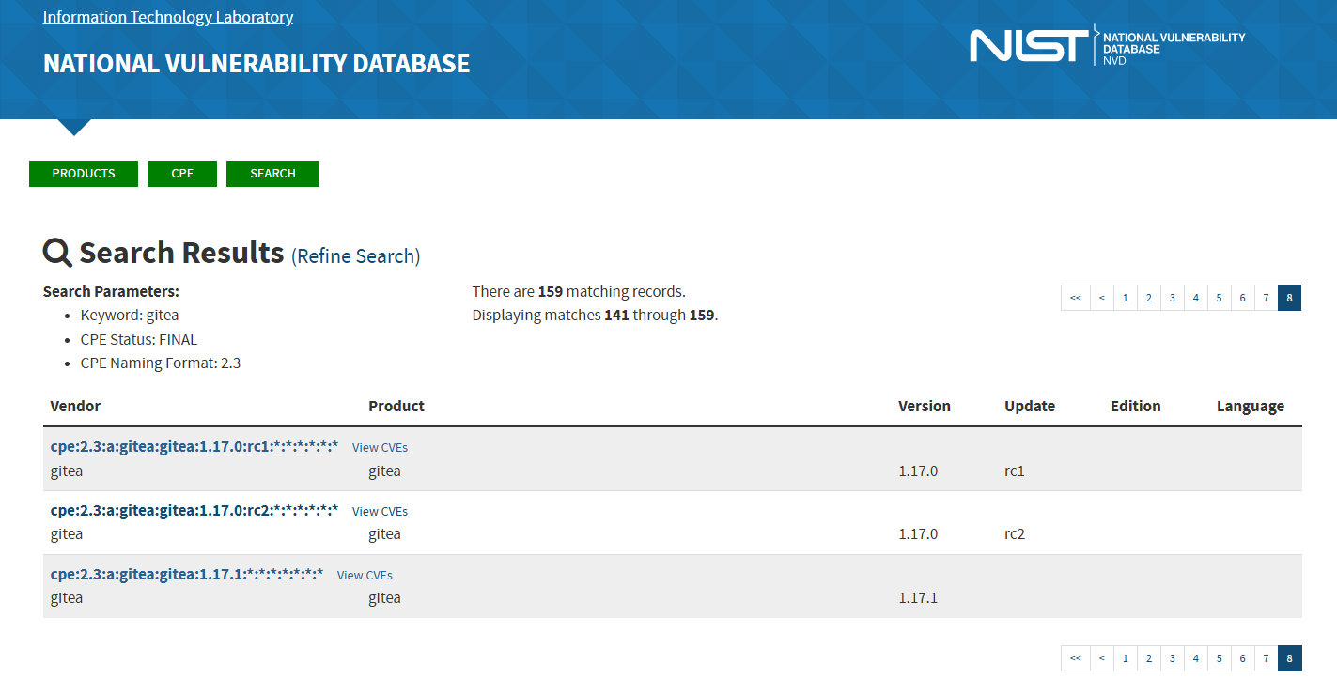1337x679 pixels.
Task: Click the Version column header
Action: [x=925, y=407]
